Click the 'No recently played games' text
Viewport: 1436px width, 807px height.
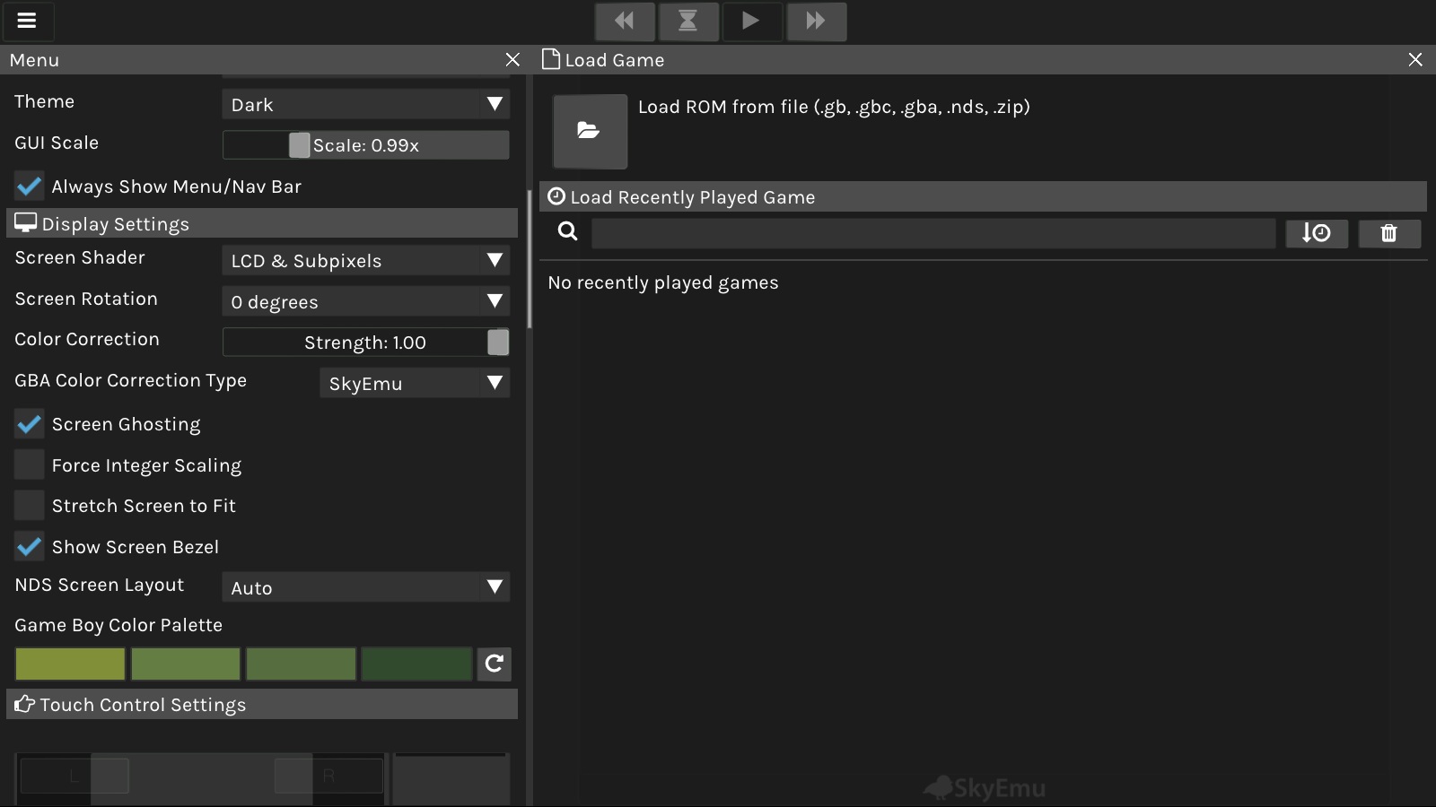click(x=663, y=282)
